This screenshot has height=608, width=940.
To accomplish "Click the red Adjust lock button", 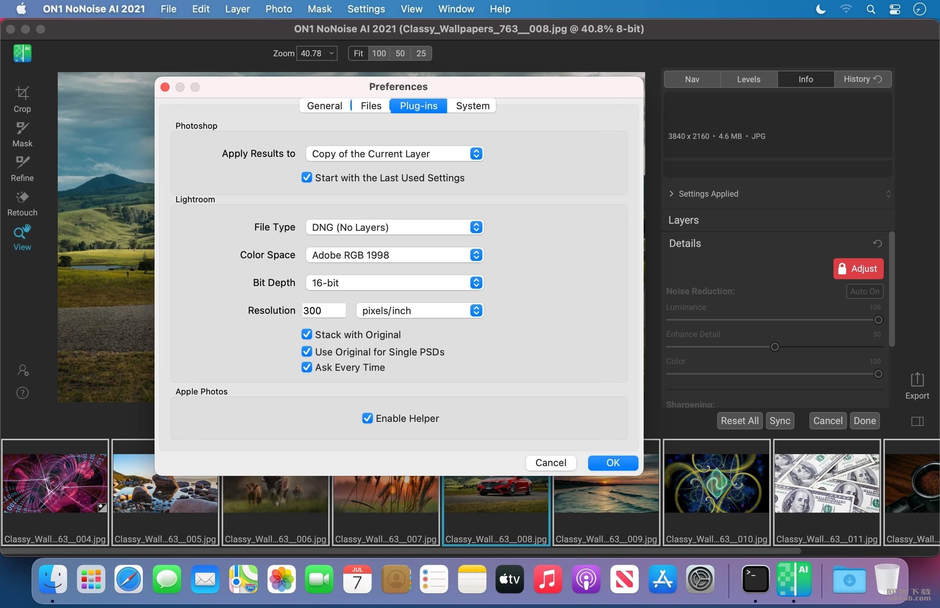I will tap(858, 268).
